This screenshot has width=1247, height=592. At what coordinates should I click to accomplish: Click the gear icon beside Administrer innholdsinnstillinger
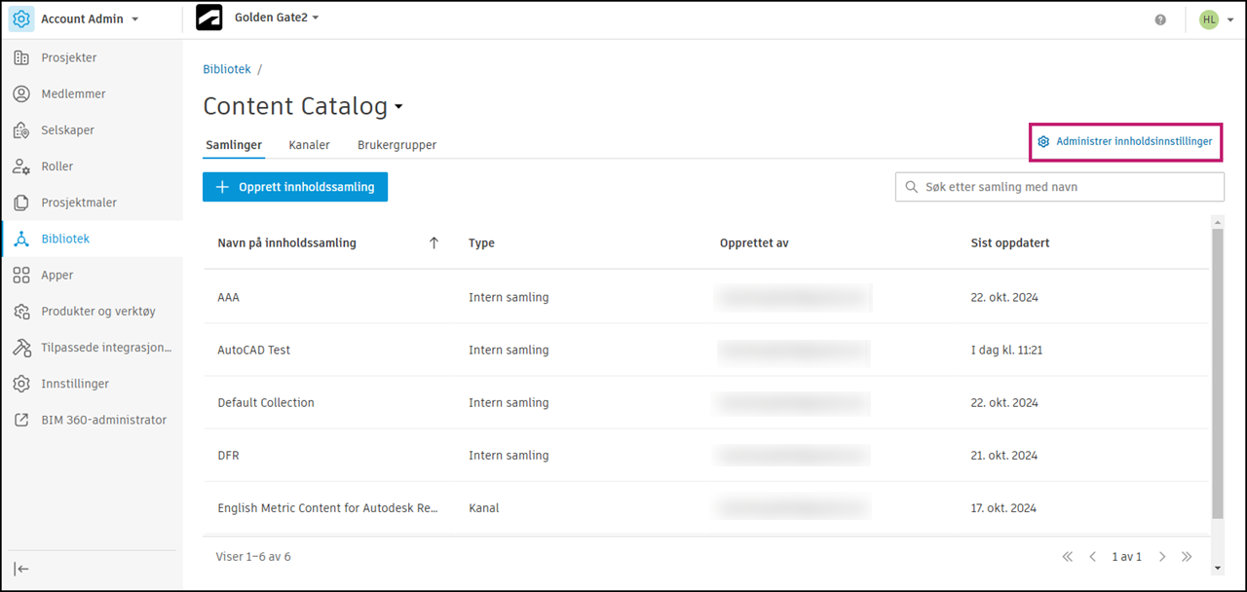pyautogui.click(x=1043, y=142)
